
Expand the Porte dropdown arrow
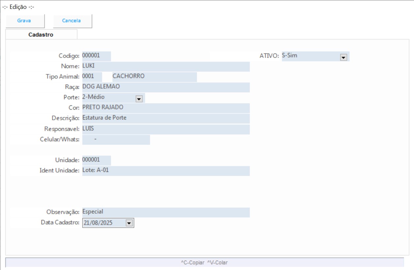[x=139, y=99]
